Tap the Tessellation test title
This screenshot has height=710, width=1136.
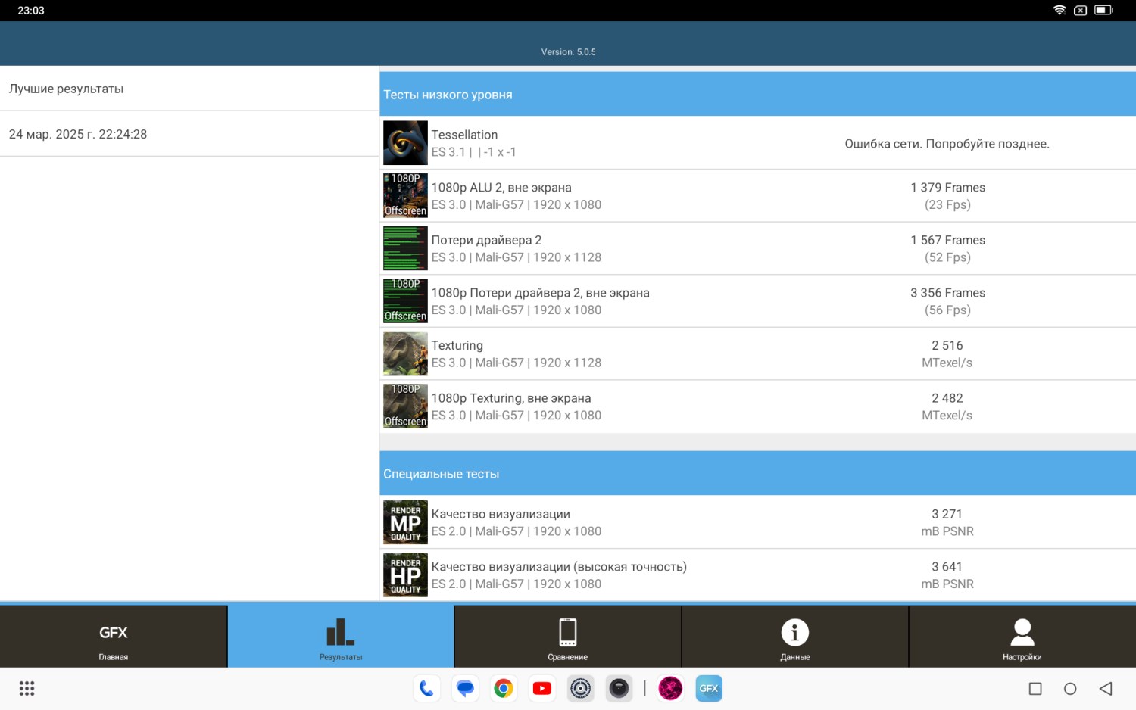pos(464,135)
